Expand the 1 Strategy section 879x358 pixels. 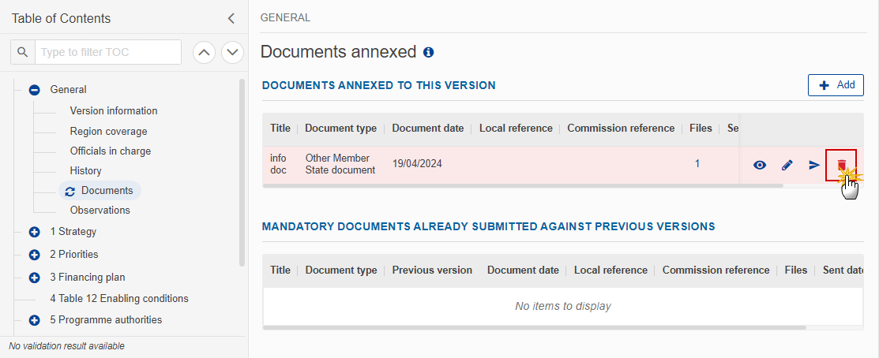(x=34, y=232)
